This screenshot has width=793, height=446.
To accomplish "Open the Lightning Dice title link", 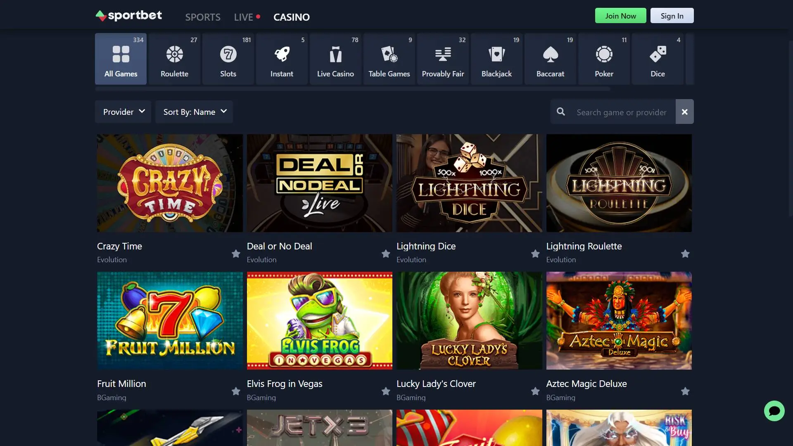I will 426,246.
